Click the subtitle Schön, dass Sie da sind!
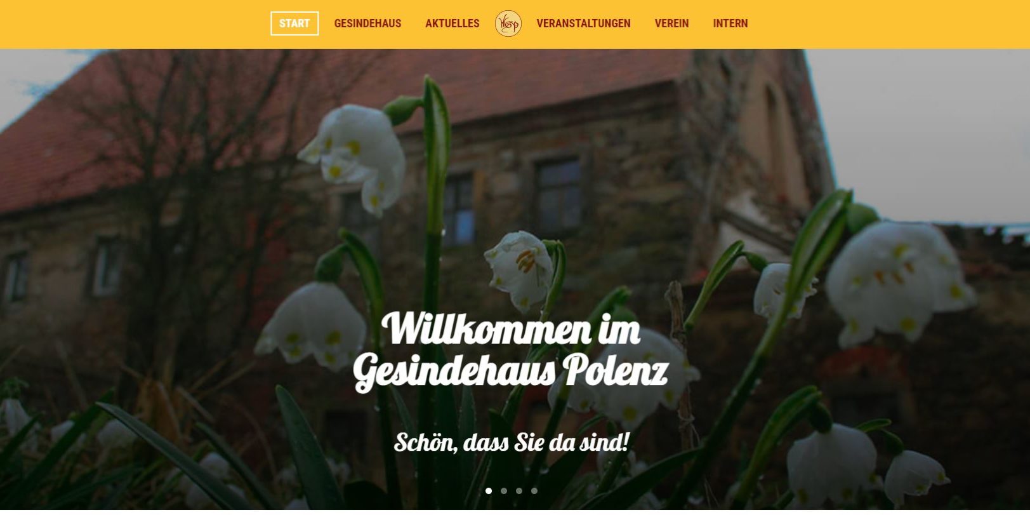Viewport: 1030px width, 515px height. [x=512, y=442]
